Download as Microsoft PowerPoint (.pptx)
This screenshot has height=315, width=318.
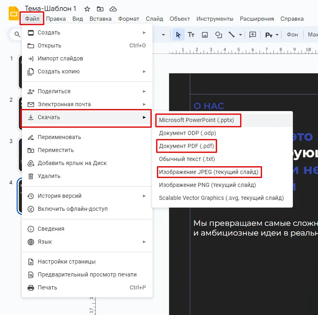[222, 120]
